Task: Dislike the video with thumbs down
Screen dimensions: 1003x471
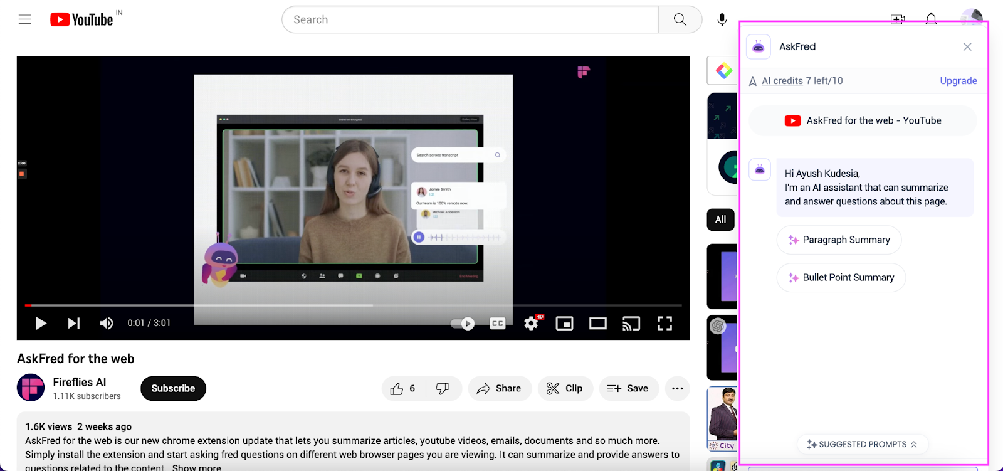Action: 443,388
